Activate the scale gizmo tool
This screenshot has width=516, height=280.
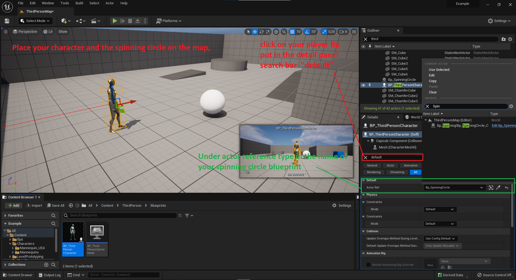pyautogui.click(x=268, y=32)
